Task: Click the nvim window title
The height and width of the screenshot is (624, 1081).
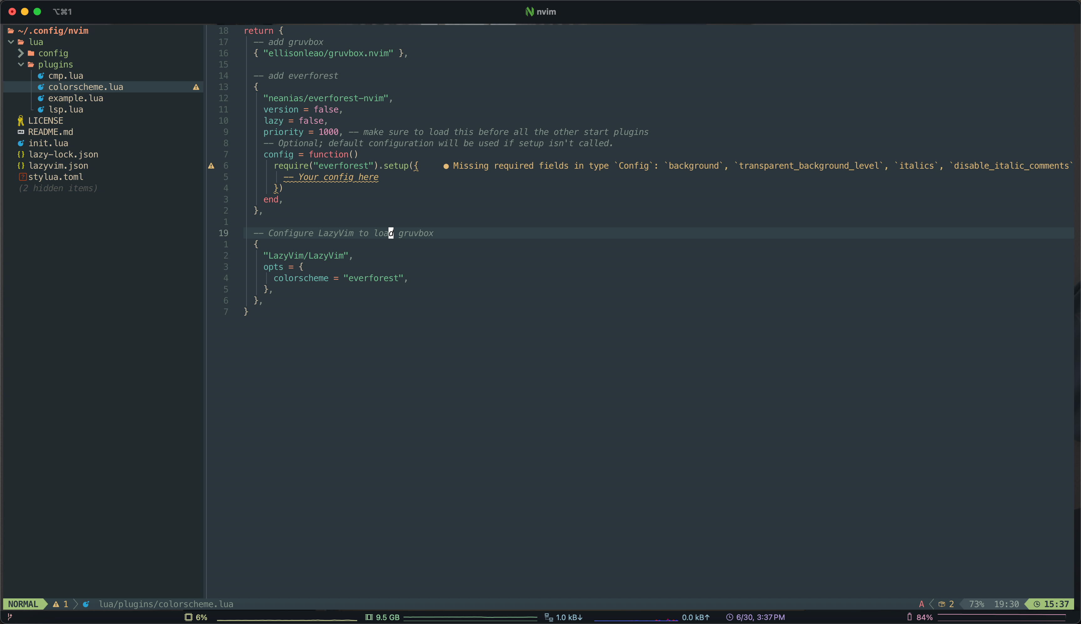Action: pos(540,12)
